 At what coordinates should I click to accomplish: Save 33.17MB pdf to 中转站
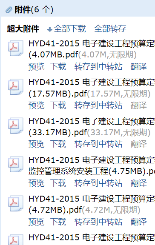coord(98,144)
